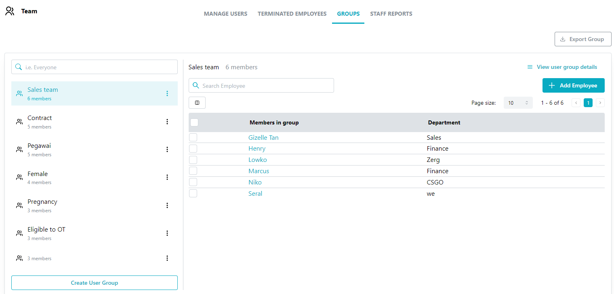The image size is (614, 294).
Task: Select the Female group in the list
Action: (95, 177)
